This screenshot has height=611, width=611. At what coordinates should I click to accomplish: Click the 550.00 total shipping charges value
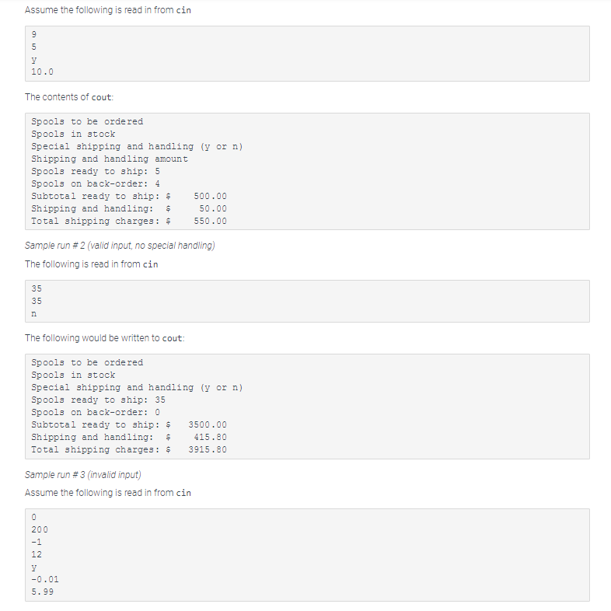tap(210, 221)
